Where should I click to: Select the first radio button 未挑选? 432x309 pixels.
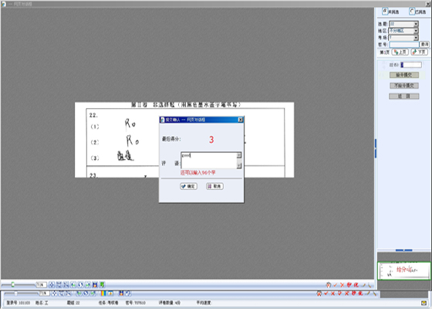coord(385,11)
